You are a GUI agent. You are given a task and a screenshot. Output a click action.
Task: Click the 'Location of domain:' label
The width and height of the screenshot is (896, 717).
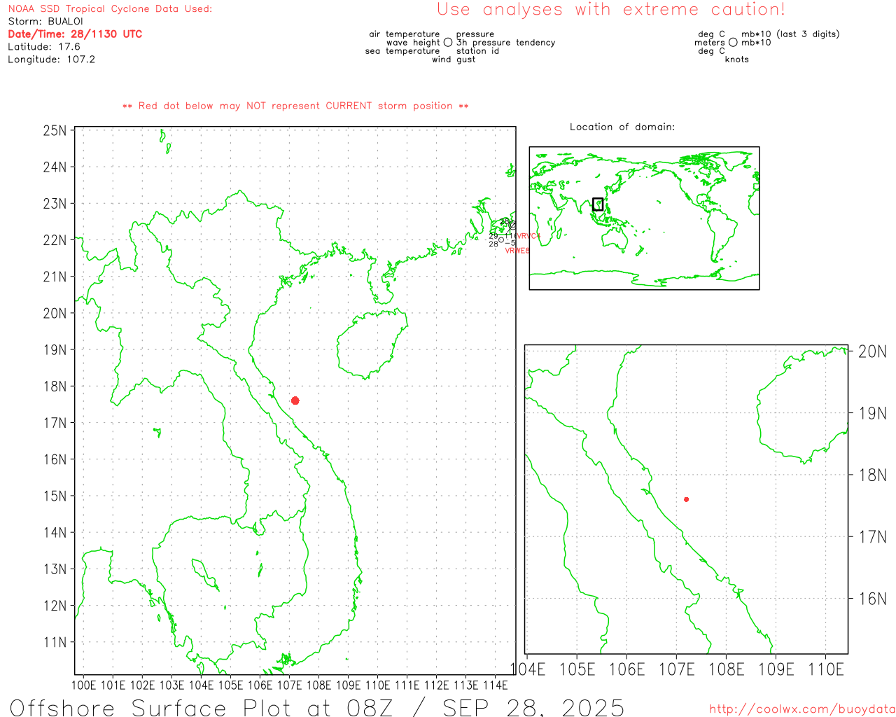click(622, 127)
